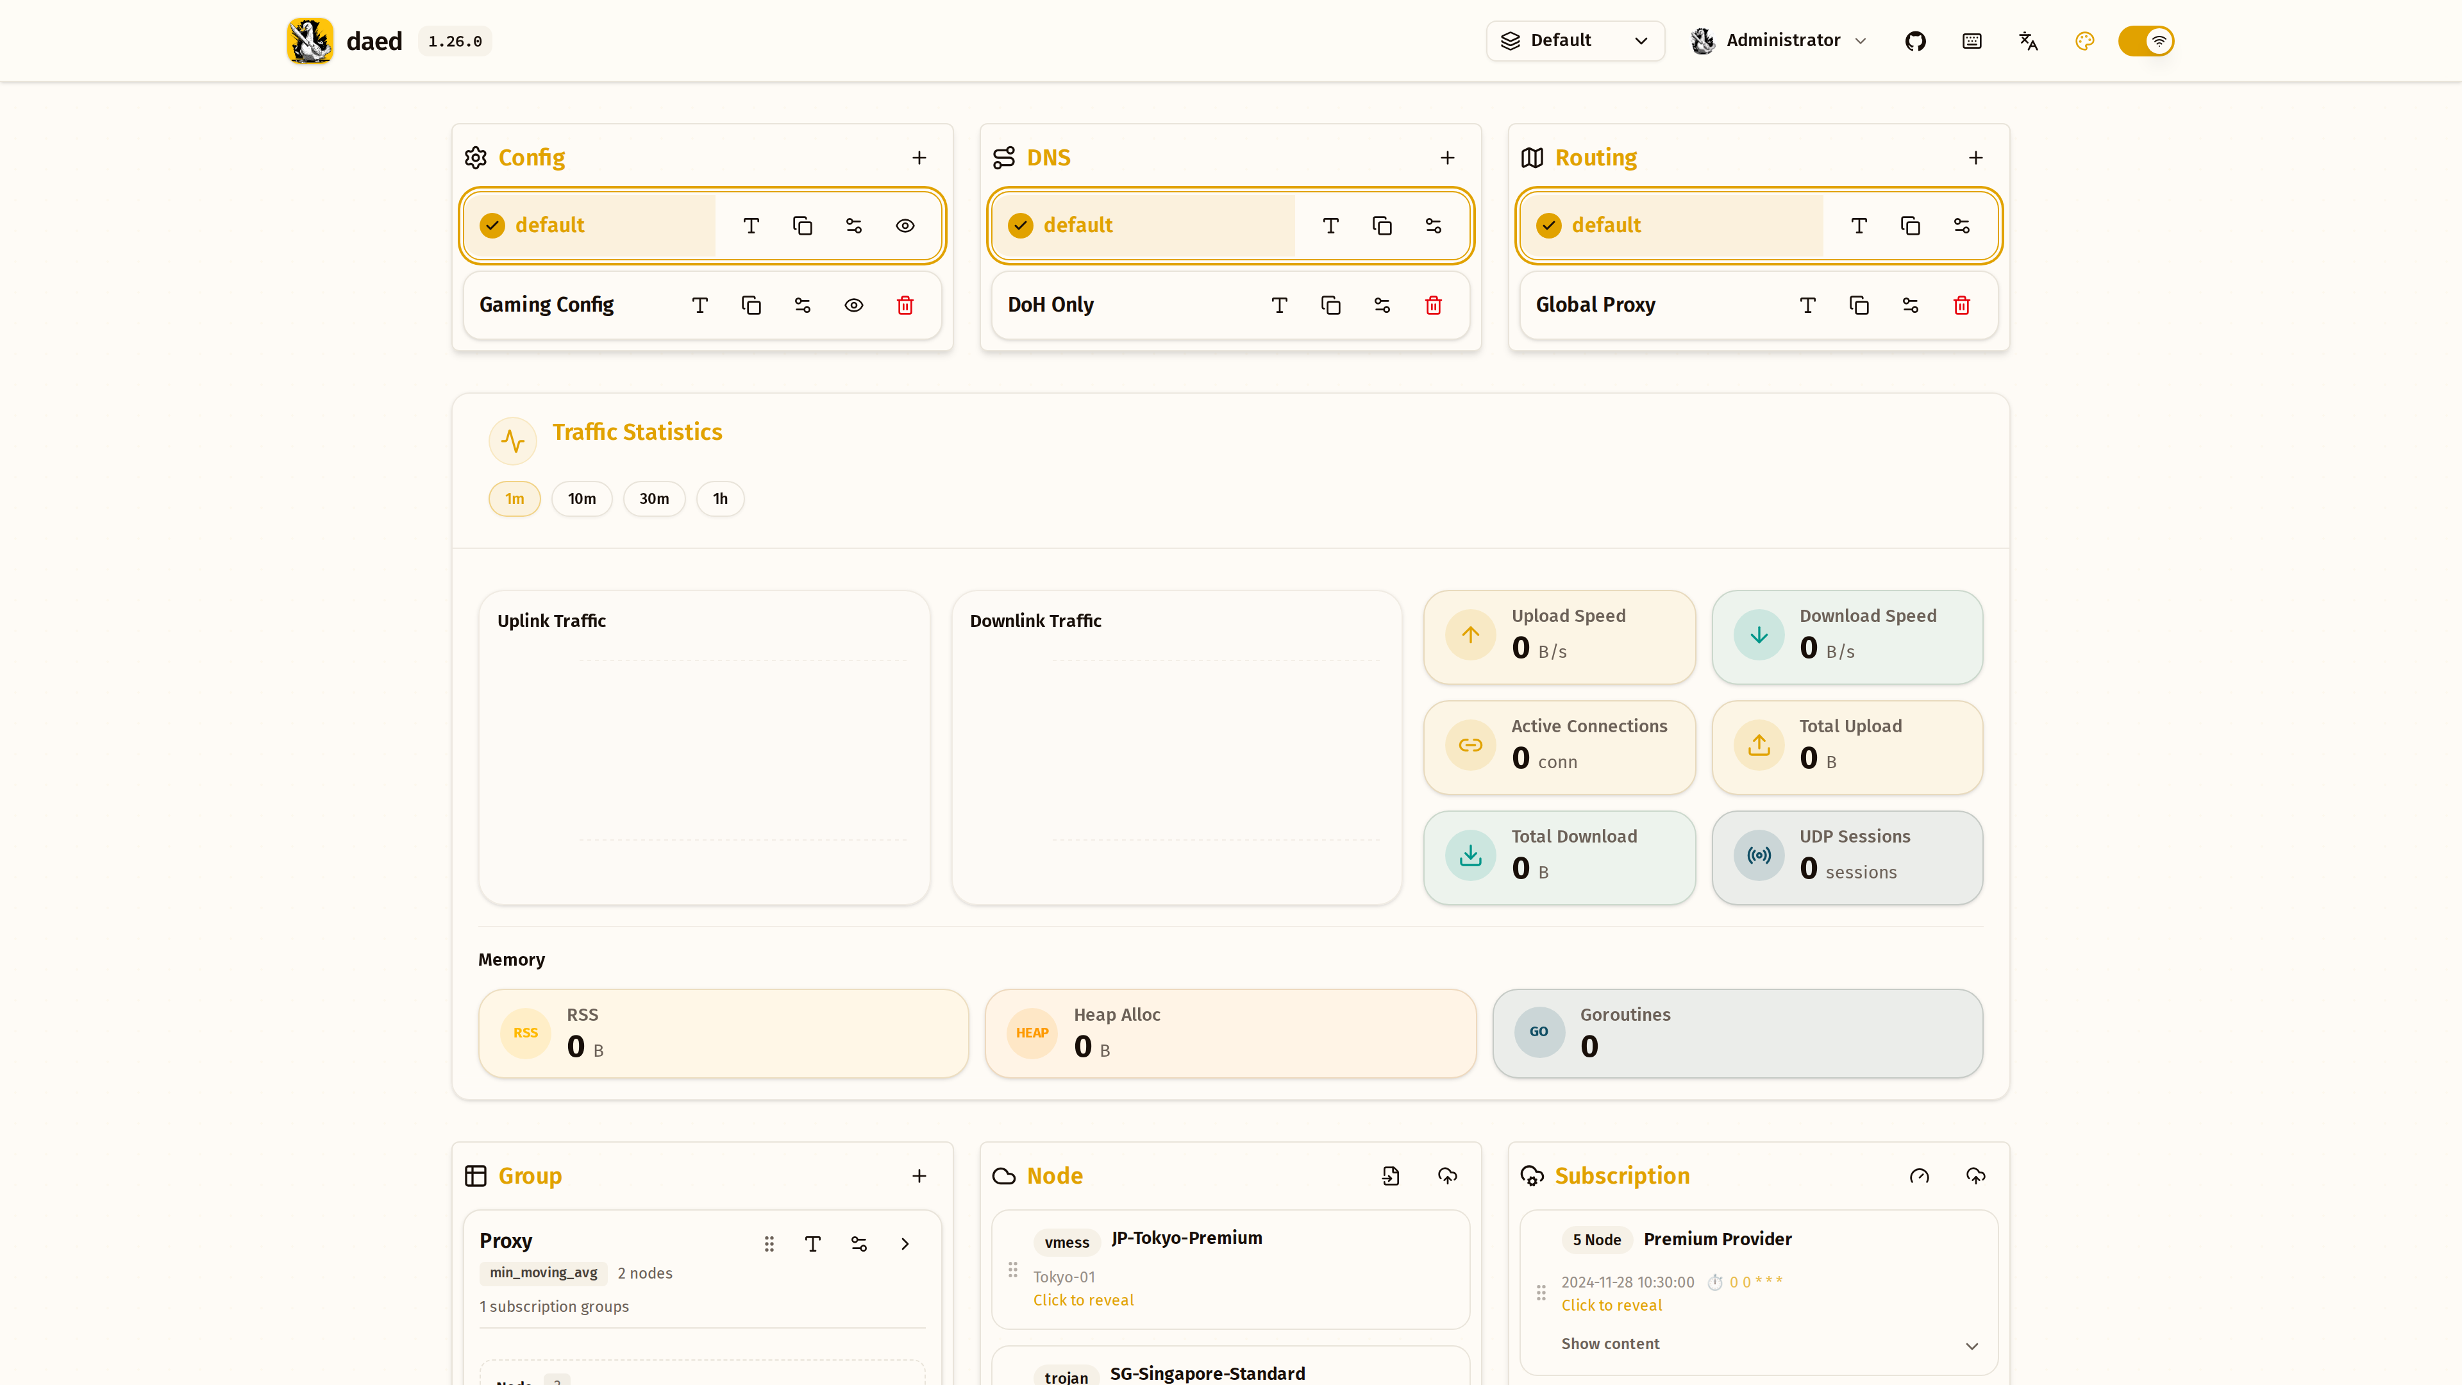Expand Show content for Premium Provider
Viewport: 2462px width, 1385px height.
coord(1769,1344)
